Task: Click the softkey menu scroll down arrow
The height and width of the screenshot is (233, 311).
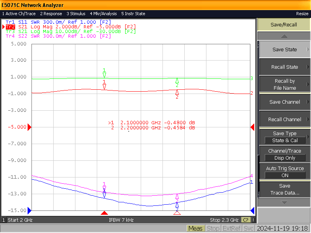Action: (x=284, y=202)
